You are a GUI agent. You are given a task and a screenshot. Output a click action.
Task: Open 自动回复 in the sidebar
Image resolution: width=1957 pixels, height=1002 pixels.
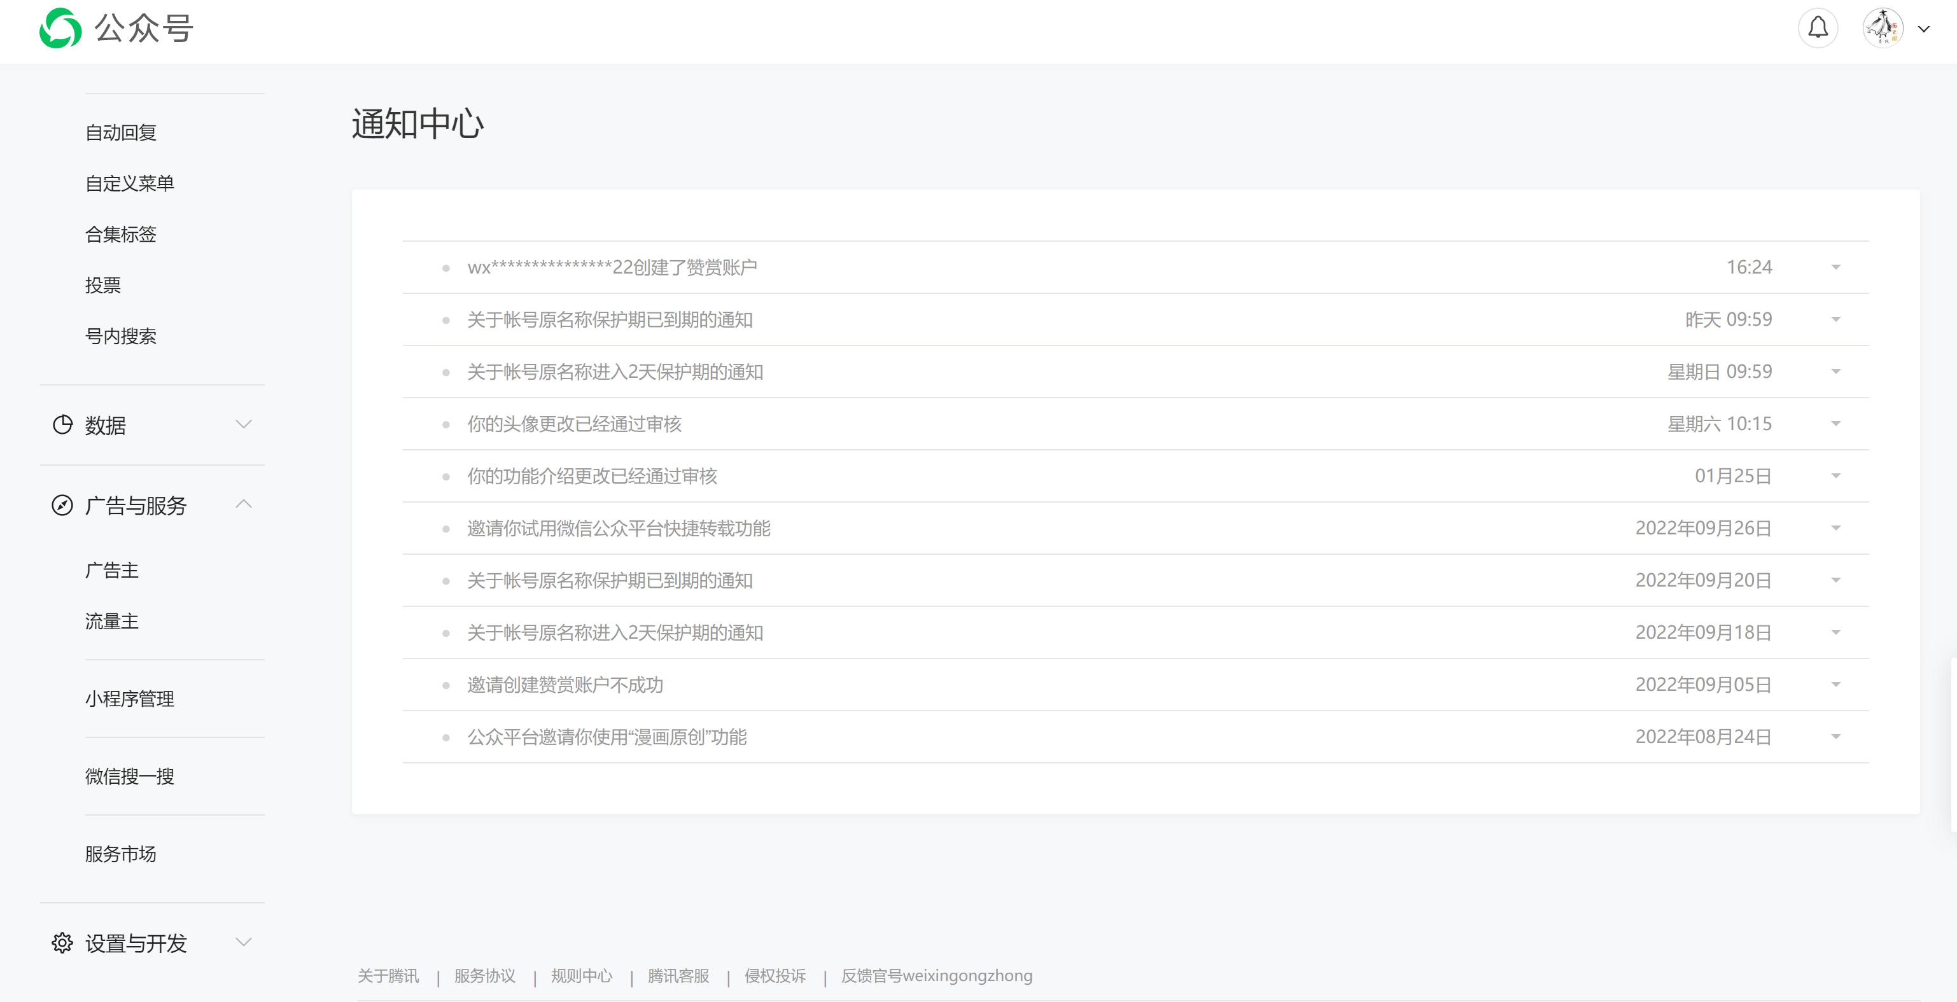coord(121,133)
